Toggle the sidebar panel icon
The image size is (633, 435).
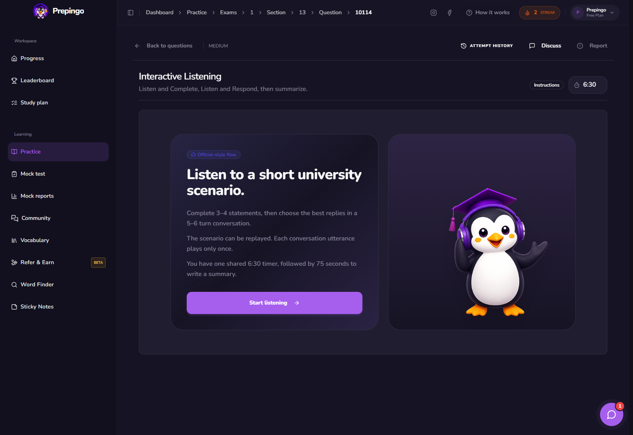tap(131, 13)
